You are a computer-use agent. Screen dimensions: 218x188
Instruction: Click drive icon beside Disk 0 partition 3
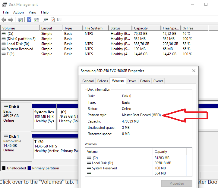[4, 39]
